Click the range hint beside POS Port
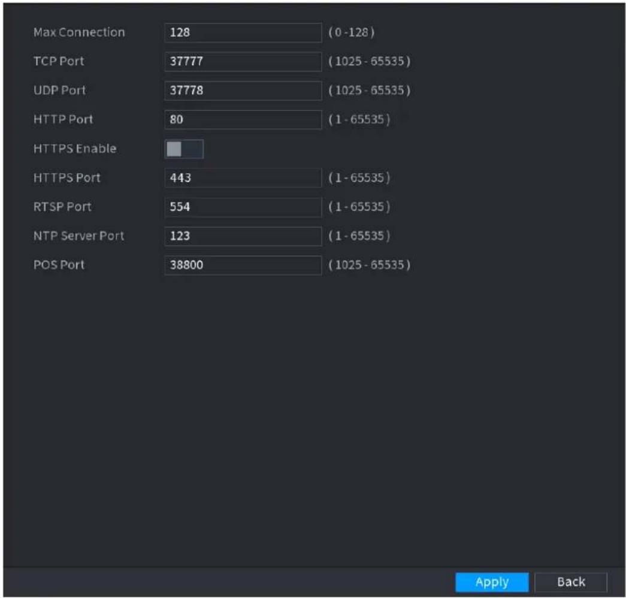Viewport: 626px width, 598px height. coord(369,265)
